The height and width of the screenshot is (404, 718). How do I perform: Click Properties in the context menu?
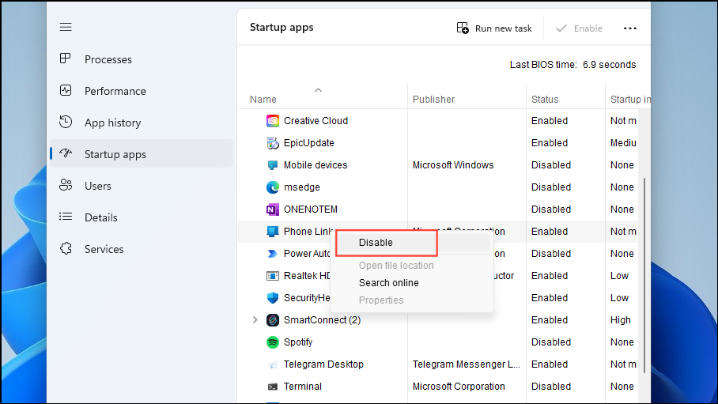click(381, 300)
